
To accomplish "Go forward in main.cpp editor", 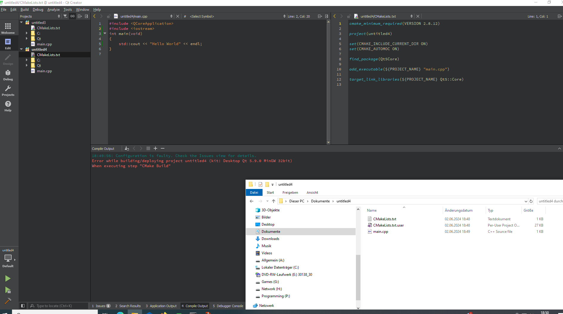I will (101, 16).
